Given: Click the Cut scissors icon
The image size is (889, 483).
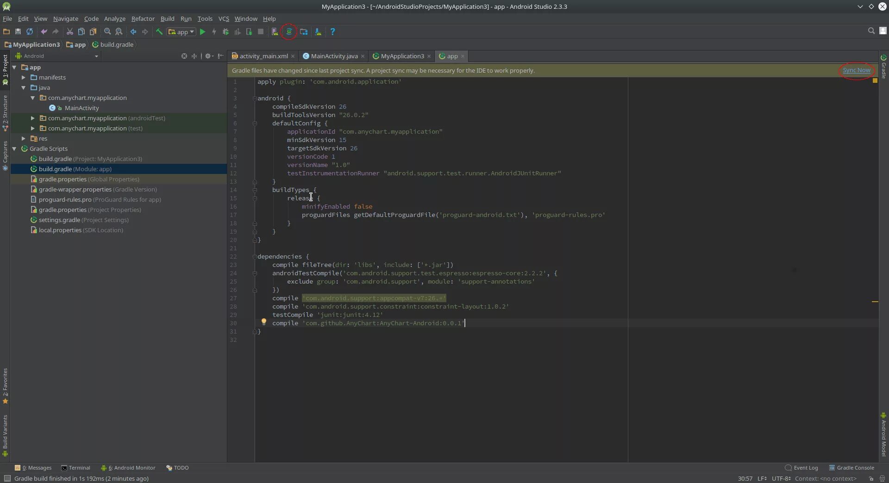Looking at the screenshot, I should [70, 31].
